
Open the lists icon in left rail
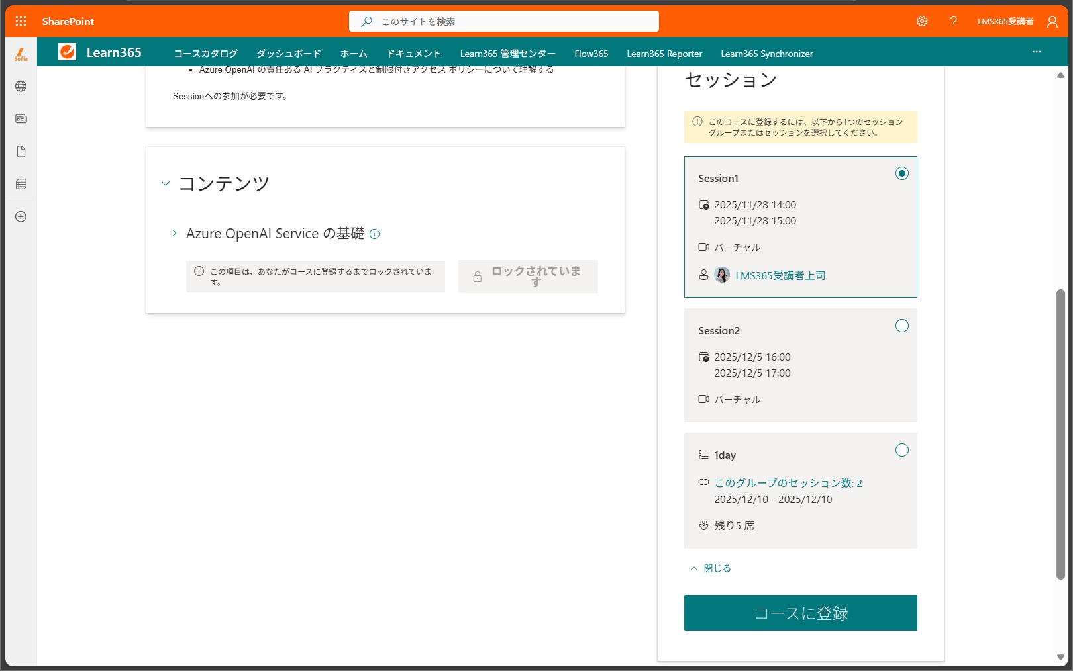pyautogui.click(x=21, y=184)
